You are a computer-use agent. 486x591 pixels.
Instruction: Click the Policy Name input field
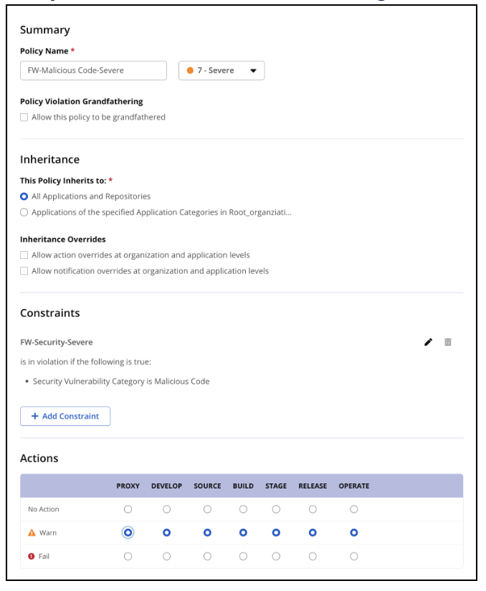pyautogui.click(x=93, y=70)
